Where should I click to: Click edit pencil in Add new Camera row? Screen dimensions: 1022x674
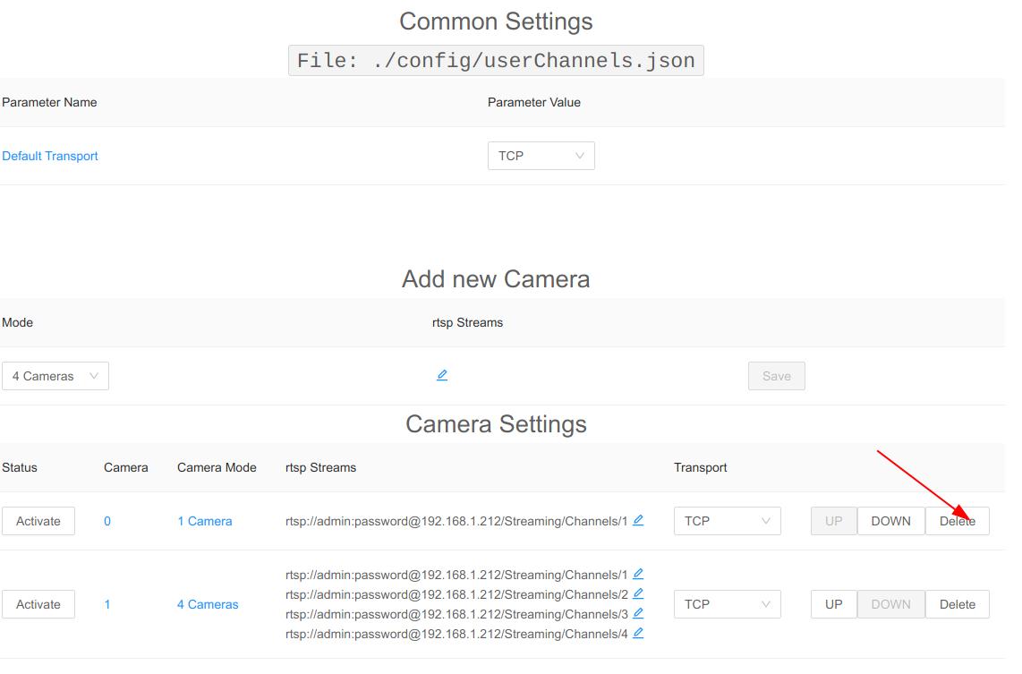coord(442,375)
